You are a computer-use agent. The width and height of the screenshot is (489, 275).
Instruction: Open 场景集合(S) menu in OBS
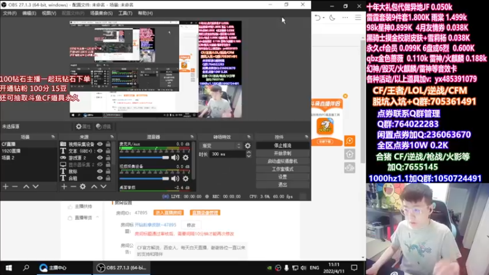tap(101, 13)
